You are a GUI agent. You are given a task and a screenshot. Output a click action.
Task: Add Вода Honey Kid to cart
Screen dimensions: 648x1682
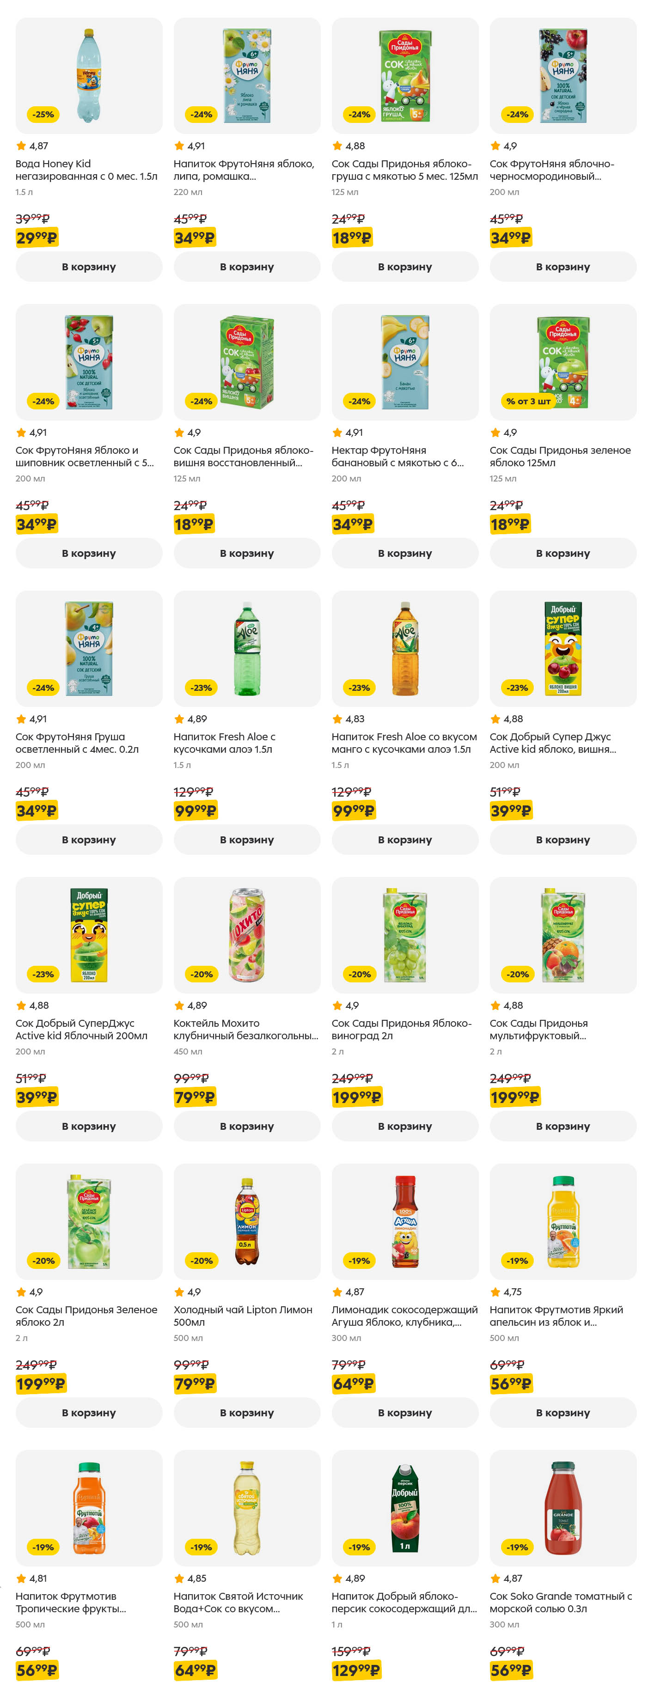(x=89, y=267)
